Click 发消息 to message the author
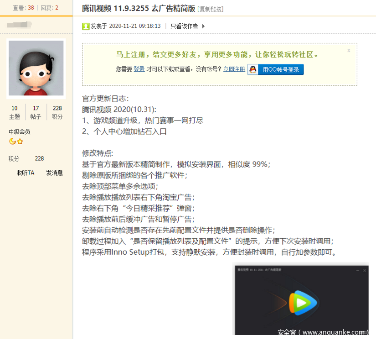This screenshot has width=376, height=341. click(x=54, y=173)
